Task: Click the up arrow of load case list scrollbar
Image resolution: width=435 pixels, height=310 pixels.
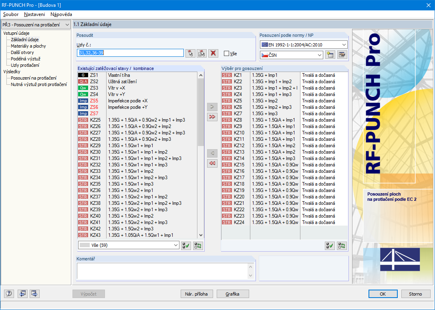Action: coord(201,75)
